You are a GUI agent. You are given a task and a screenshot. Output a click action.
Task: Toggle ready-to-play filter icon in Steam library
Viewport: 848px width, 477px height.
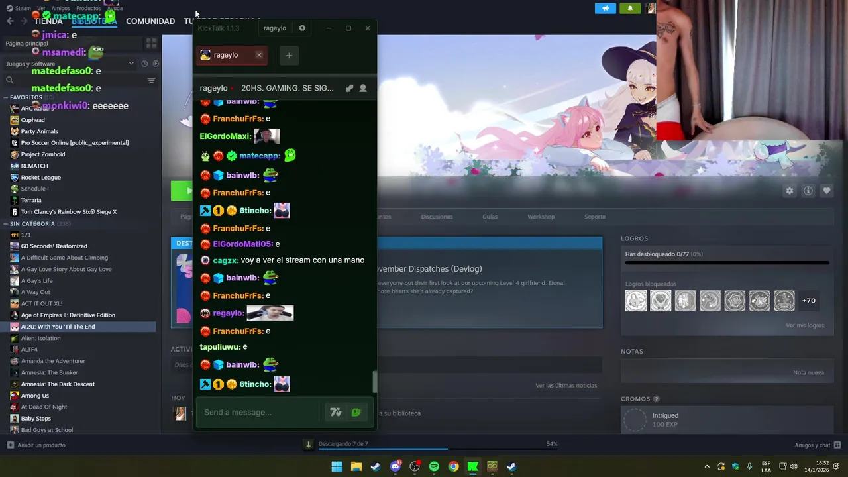coord(156,64)
